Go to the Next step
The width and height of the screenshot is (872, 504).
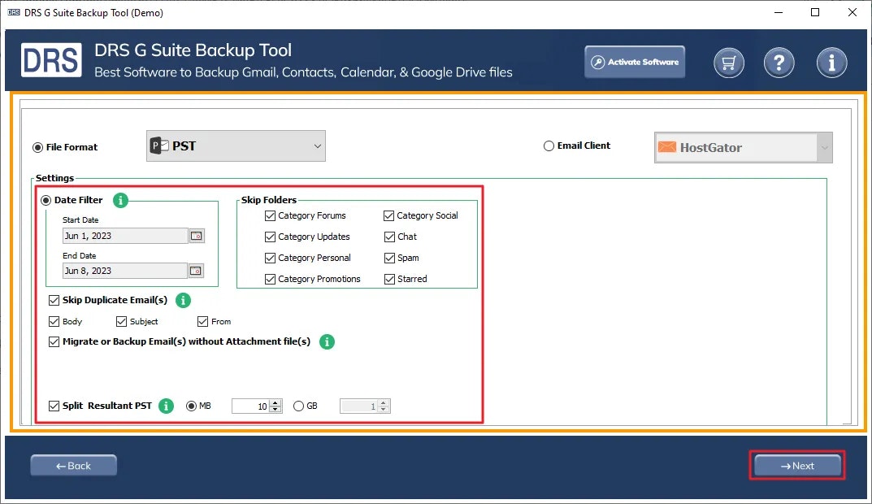pos(797,466)
